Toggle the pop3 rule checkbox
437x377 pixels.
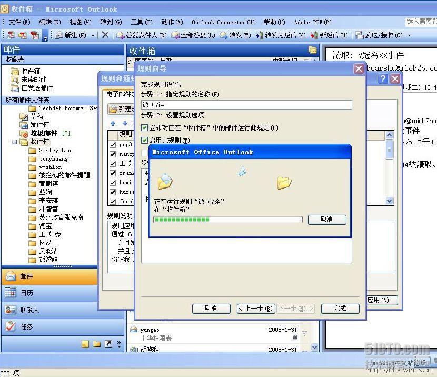click(x=113, y=145)
